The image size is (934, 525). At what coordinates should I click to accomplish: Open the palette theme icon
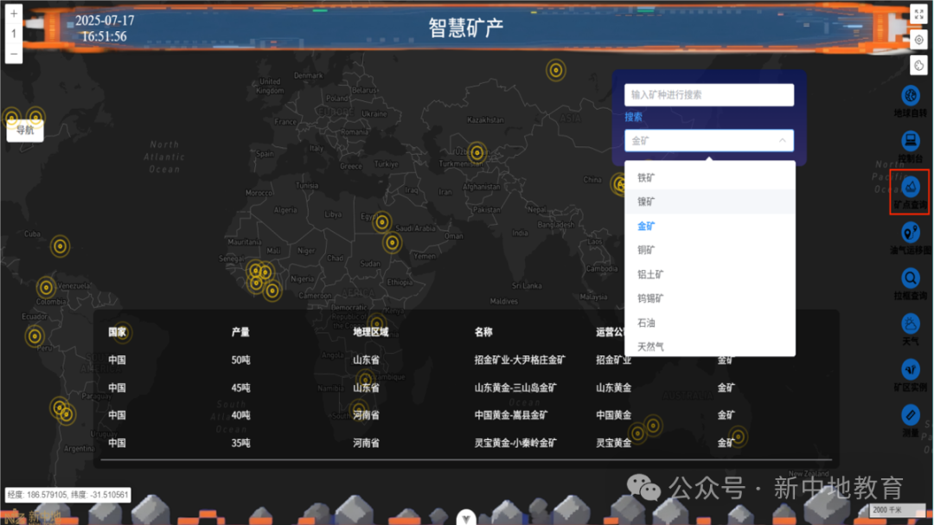tap(918, 66)
